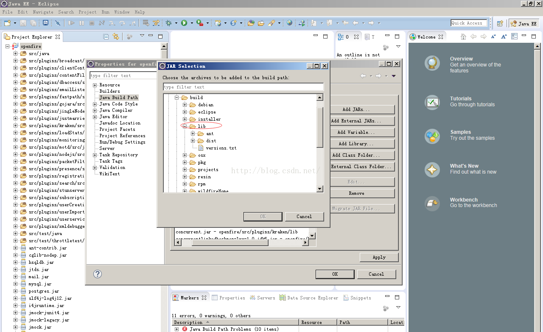Focus the Quick Access field
This screenshot has width=543, height=332.
click(469, 23)
